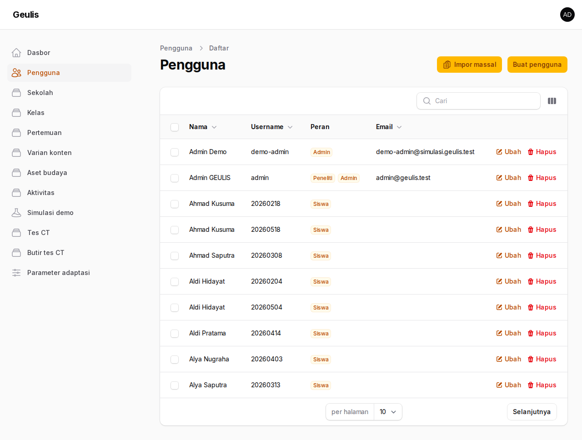Sort by the Email column
582x440 pixels.
tap(389, 127)
